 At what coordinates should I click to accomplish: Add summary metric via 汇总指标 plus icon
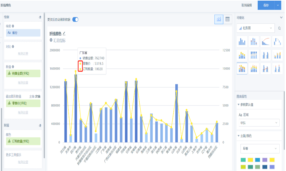(x=51, y=40)
